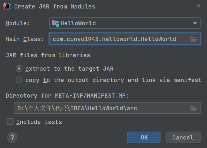This screenshot has height=148, width=207.
Task: Click the MANIFEST.MF directory path field
Action: coord(100,108)
